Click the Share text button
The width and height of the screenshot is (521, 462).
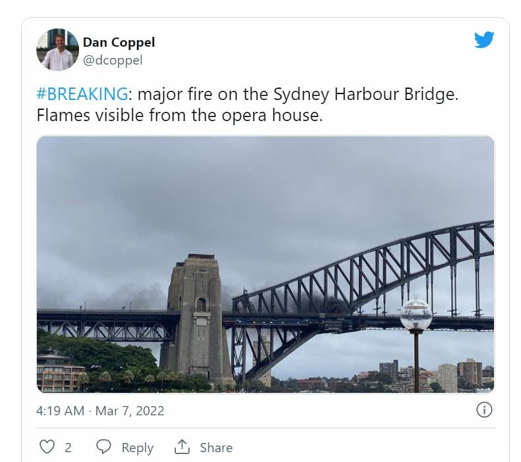click(216, 448)
